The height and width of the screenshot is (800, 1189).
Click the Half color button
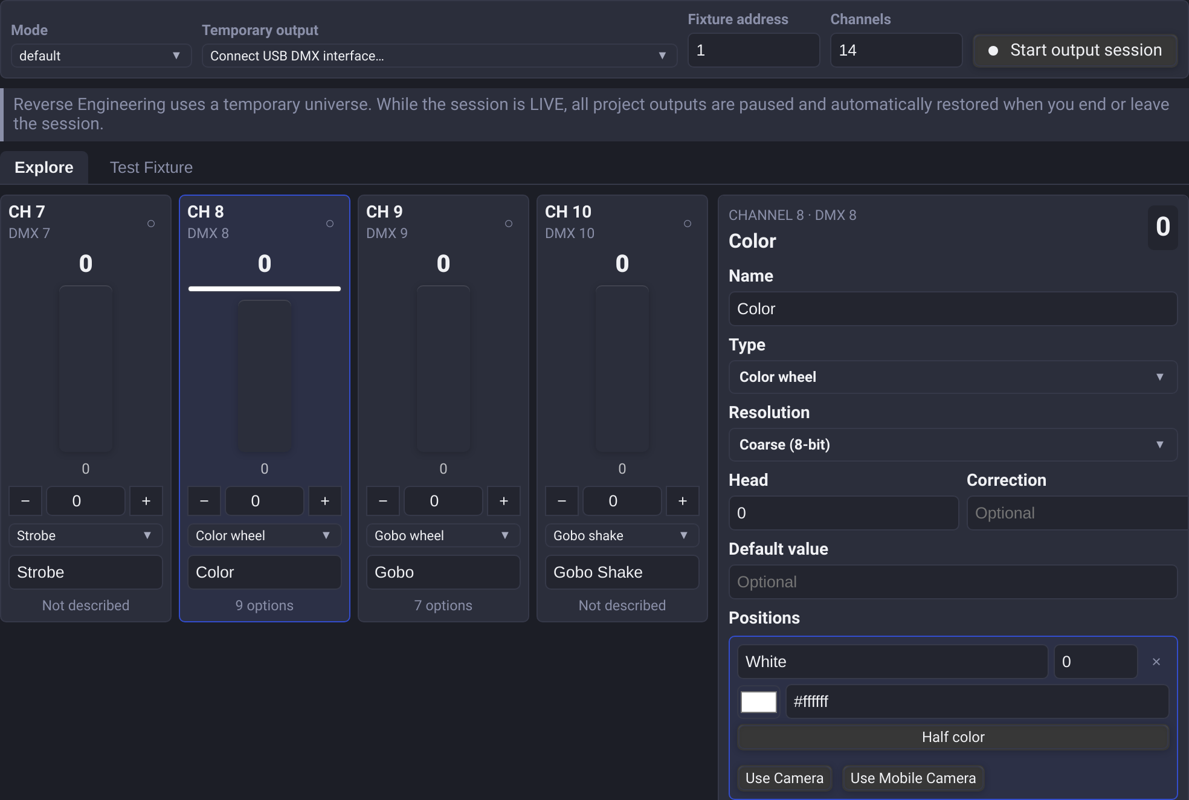pyautogui.click(x=953, y=737)
